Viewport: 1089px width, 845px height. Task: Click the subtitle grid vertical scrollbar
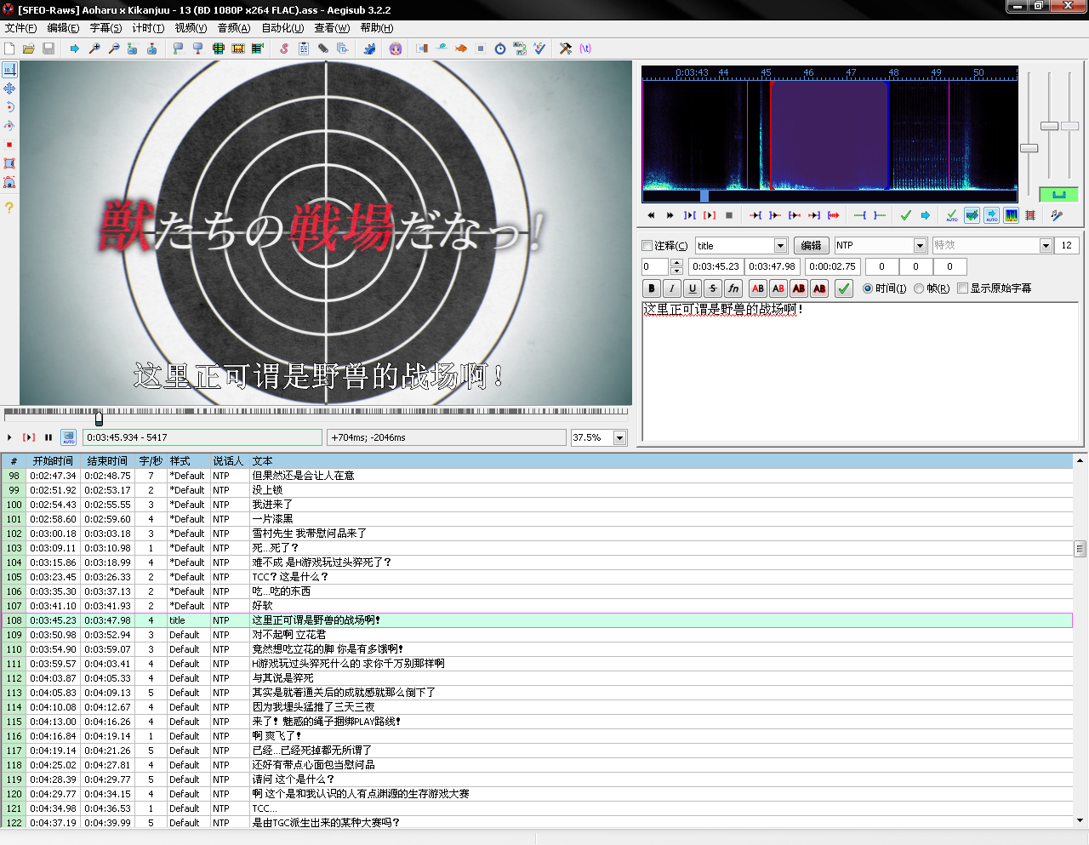[x=1080, y=549]
